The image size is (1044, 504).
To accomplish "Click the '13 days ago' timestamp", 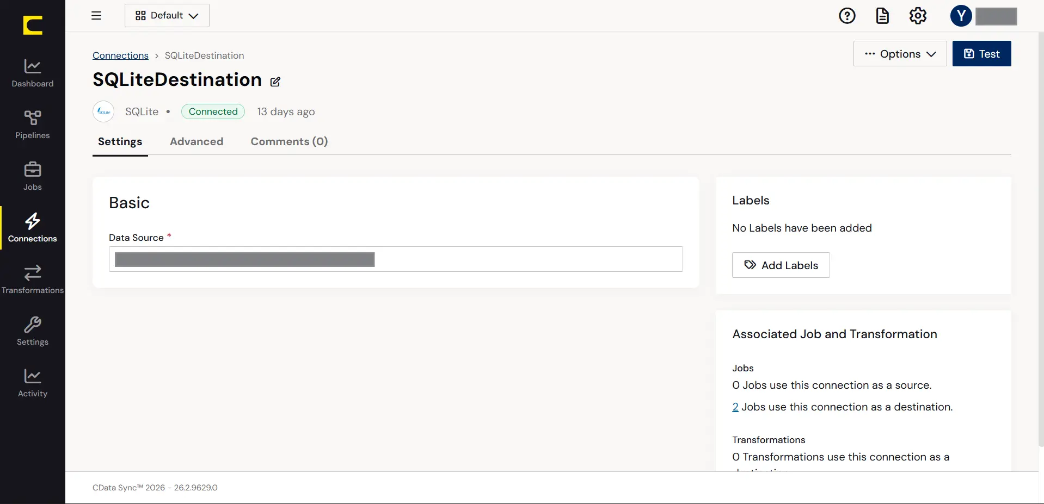I will (x=286, y=111).
